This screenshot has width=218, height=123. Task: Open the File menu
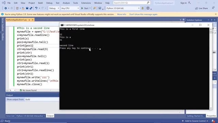tap(9, 3)
